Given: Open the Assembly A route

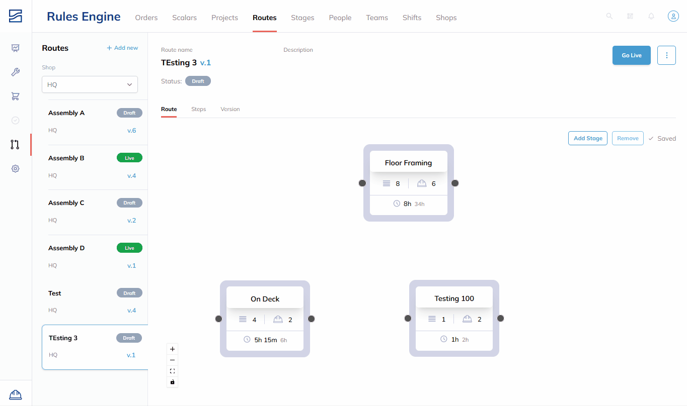Looking at the screenshot, I should pos(95,122).
